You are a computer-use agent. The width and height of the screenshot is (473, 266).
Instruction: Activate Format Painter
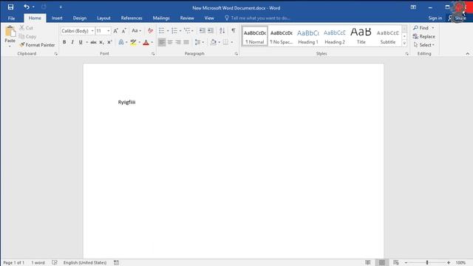(x=37, y=45)
